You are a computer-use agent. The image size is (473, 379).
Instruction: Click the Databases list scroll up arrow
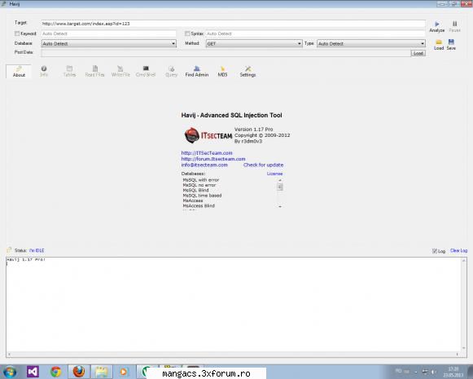tap(280, 180)
